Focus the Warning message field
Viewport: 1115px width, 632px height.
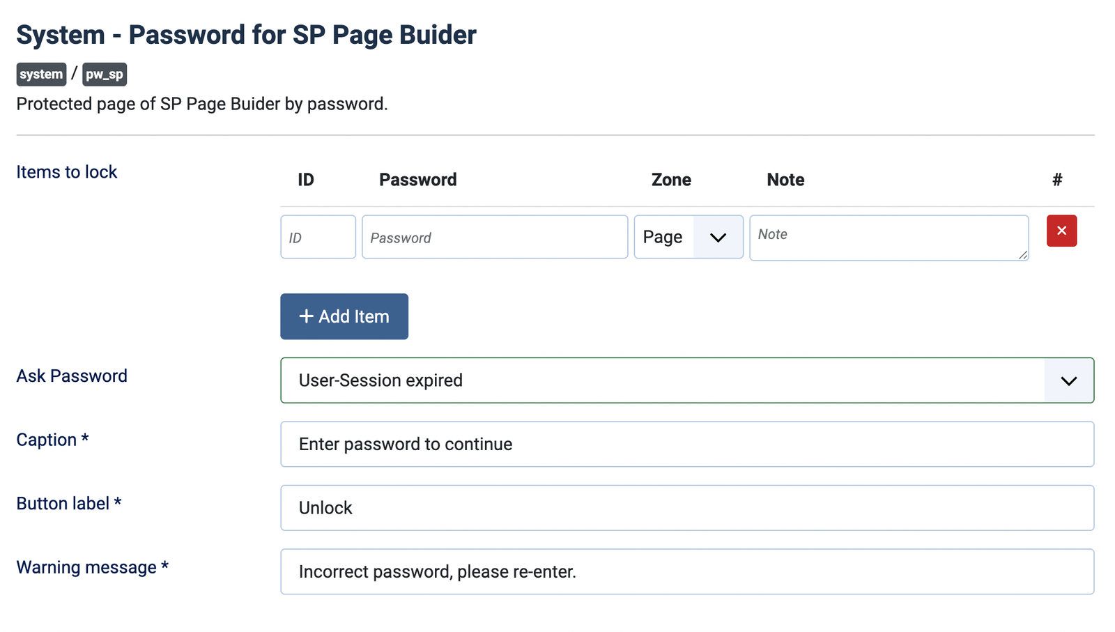[686, 571]
